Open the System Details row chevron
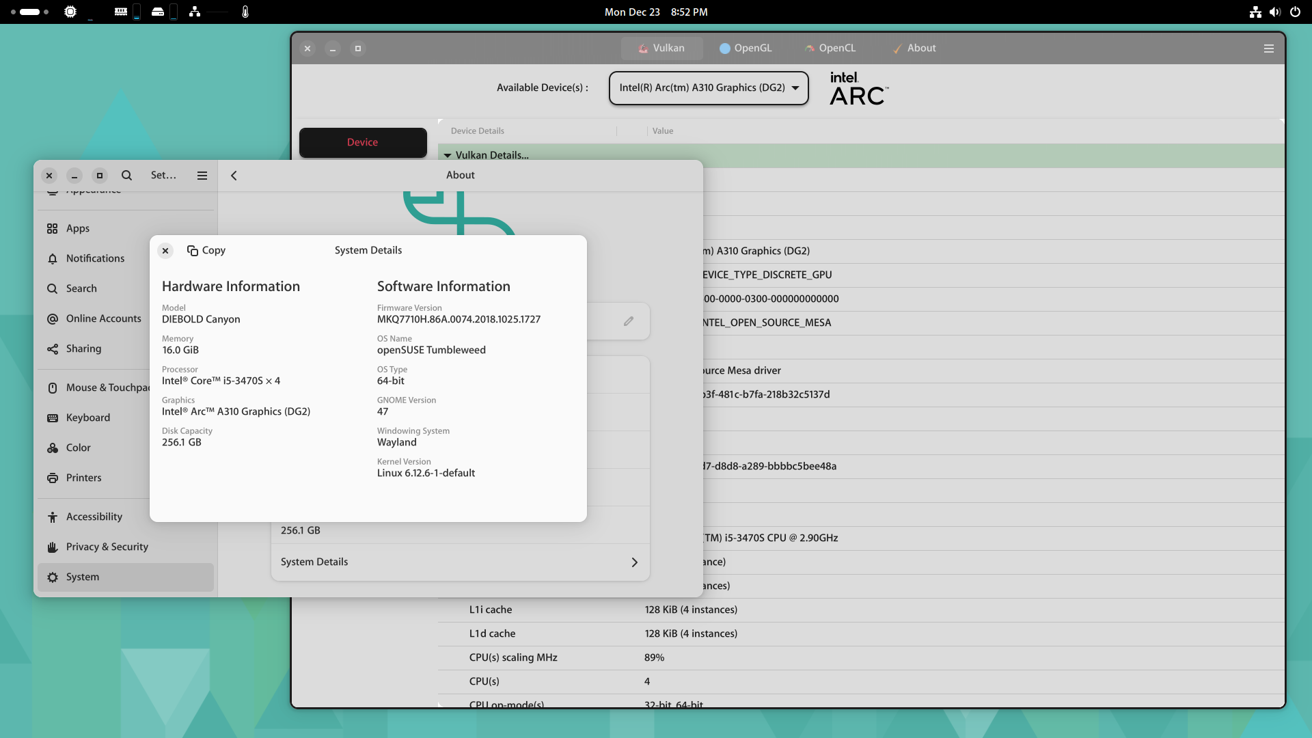The width and height of the screenshot is (1312, 738). tap(634, 562)
